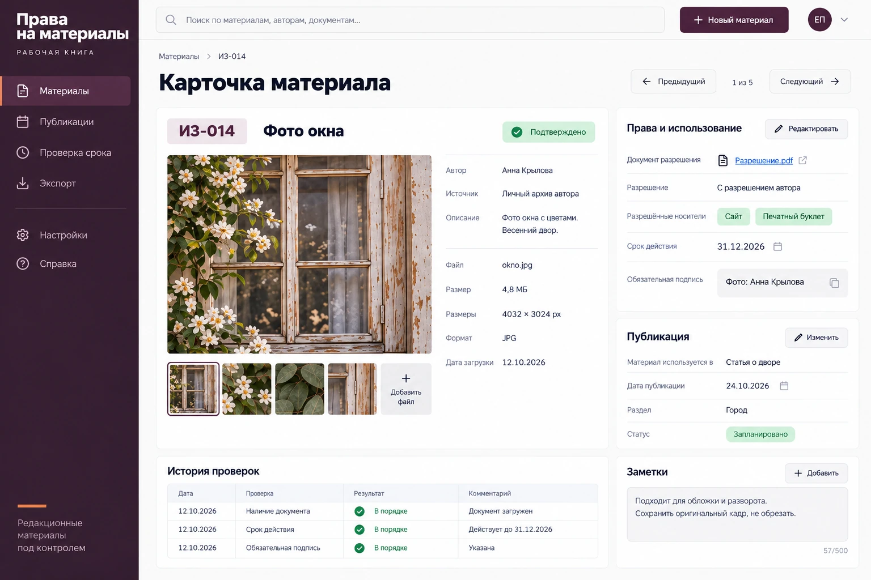Open the main window photo preview
This screenshot has height=580, width=871.
click(299, 254)
